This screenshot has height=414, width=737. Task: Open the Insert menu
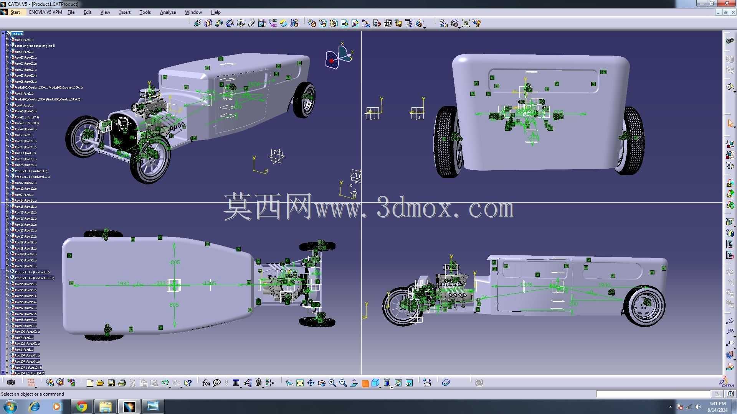pos(125,12)
